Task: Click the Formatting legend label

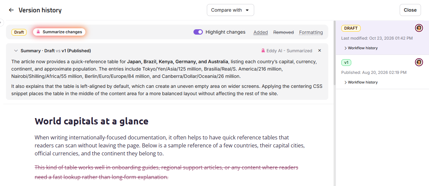Action: (x=311, y=32)
